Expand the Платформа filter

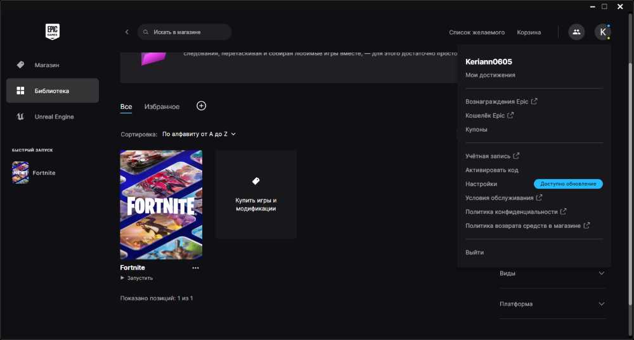[x=552, y=304]
